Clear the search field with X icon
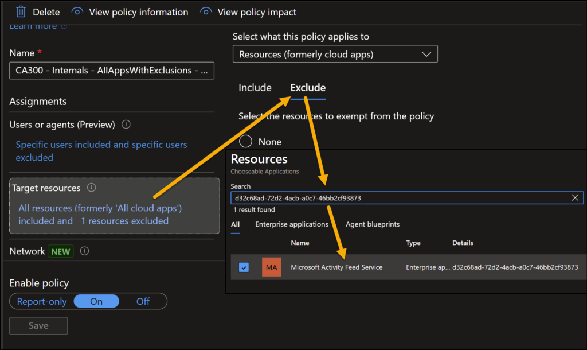This screenshot has height=350, width=587. [575, 198]
